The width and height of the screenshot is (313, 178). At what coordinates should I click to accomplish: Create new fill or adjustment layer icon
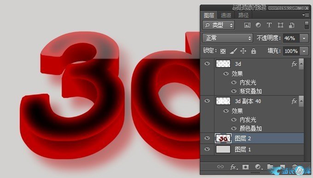click(258, 167)
